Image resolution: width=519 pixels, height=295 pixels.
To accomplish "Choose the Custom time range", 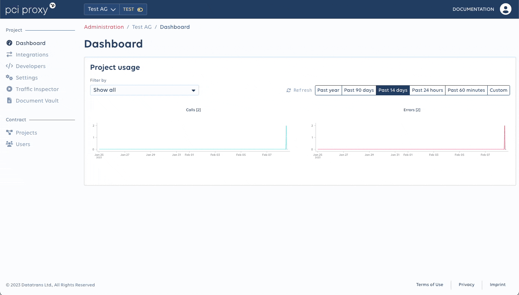I will 498,90.
